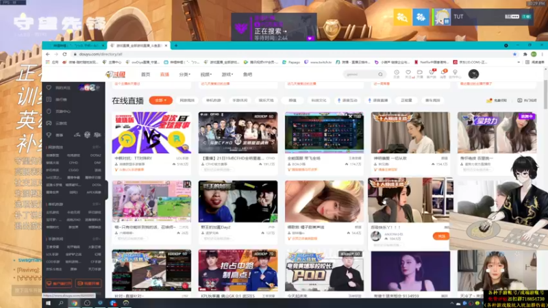548x308 pixels.
Task: Open 鱼吧 in Douyu navigation
Action: (247, 75)
